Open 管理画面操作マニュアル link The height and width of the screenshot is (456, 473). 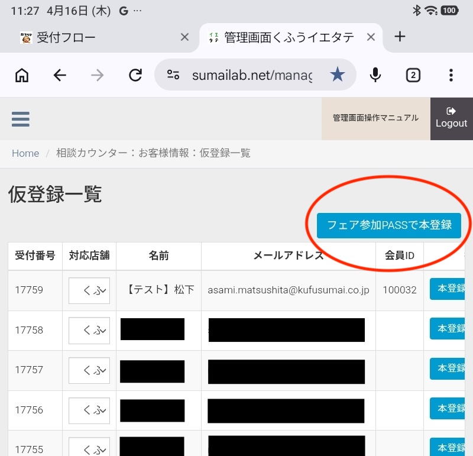point(375,118)
